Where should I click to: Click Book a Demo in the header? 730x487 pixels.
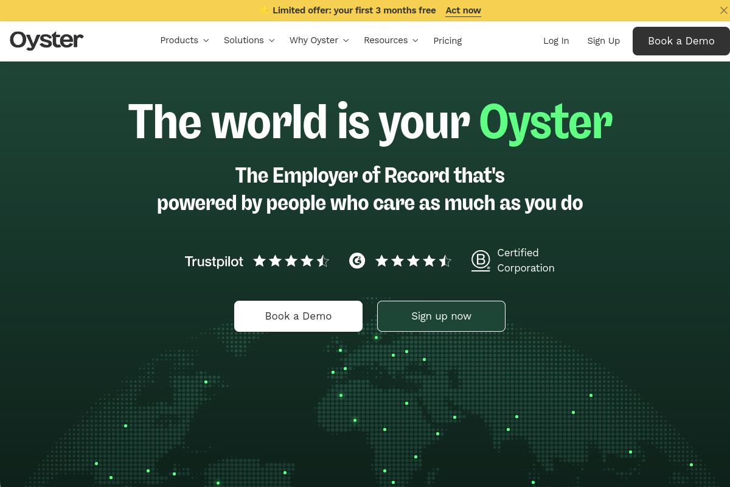pyautogui.click(x=681, y=41)
